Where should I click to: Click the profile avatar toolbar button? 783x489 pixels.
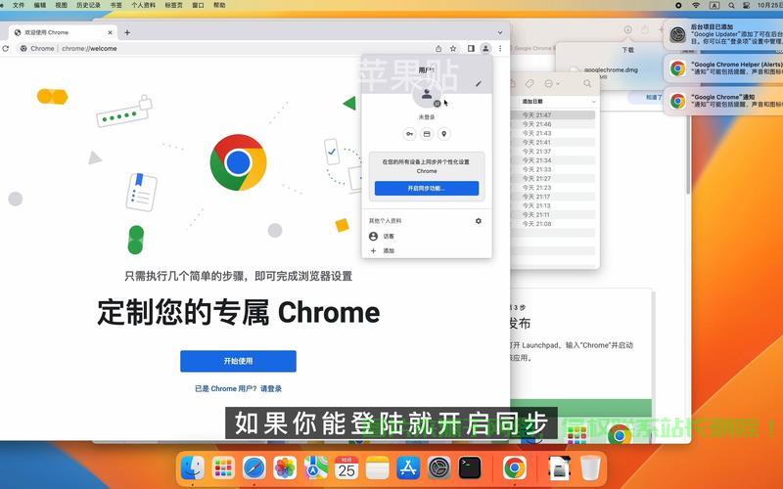pyautogui.click(x=485, y=48)
